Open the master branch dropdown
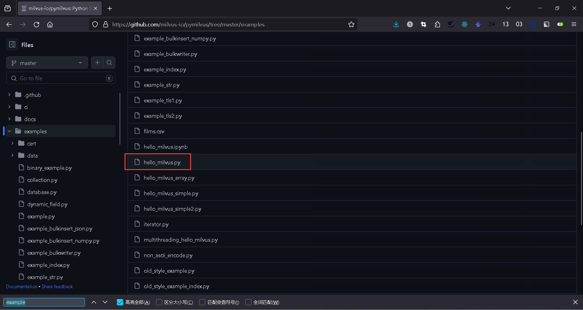Viewport: 583px width, 310px height. (47, 63)
